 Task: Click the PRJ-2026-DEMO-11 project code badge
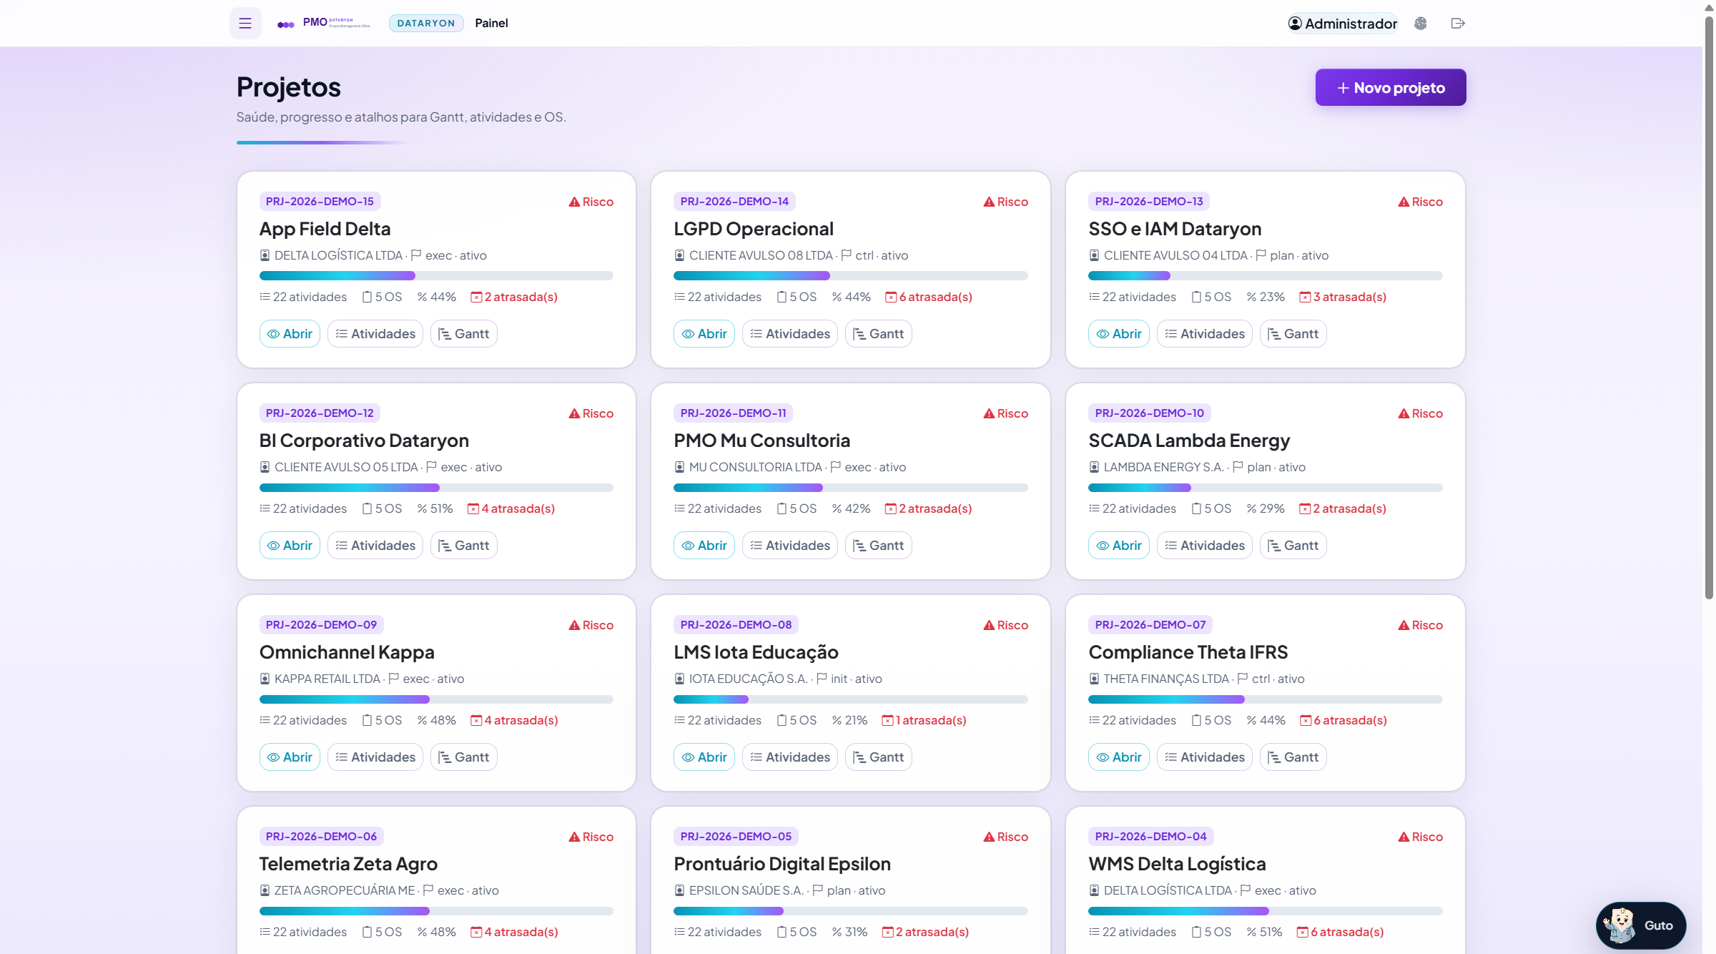(x=733, y=413)
